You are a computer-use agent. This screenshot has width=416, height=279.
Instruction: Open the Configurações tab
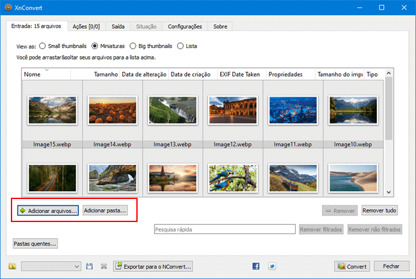pos(185,26)
